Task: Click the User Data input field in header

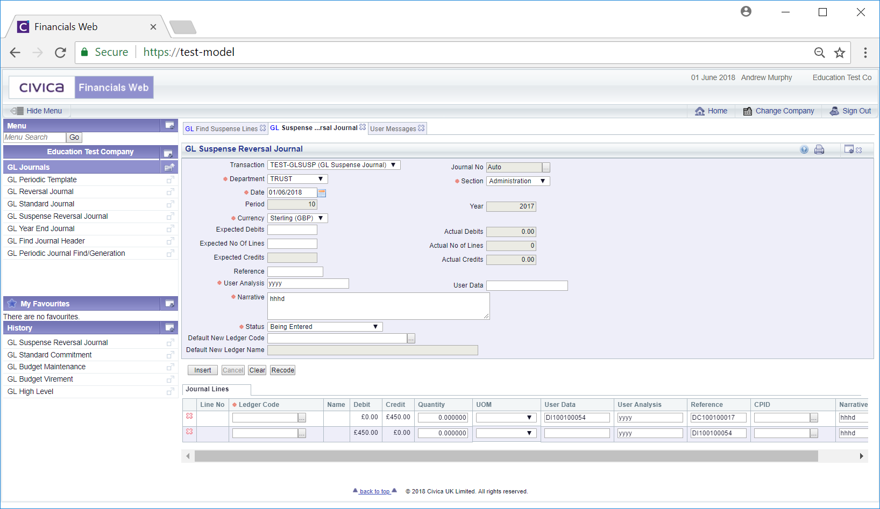Action: coord(527,286)
